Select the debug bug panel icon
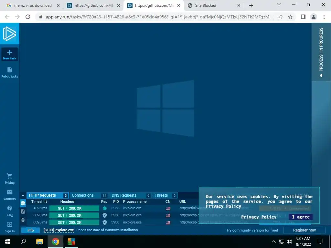331x248 pixels. [23, 220]
